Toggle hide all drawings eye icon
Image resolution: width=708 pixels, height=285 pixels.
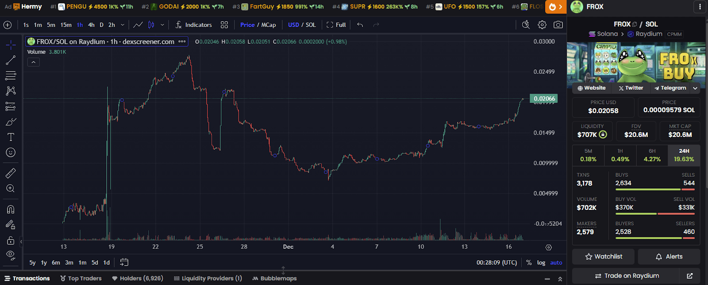tap(11, 255)
